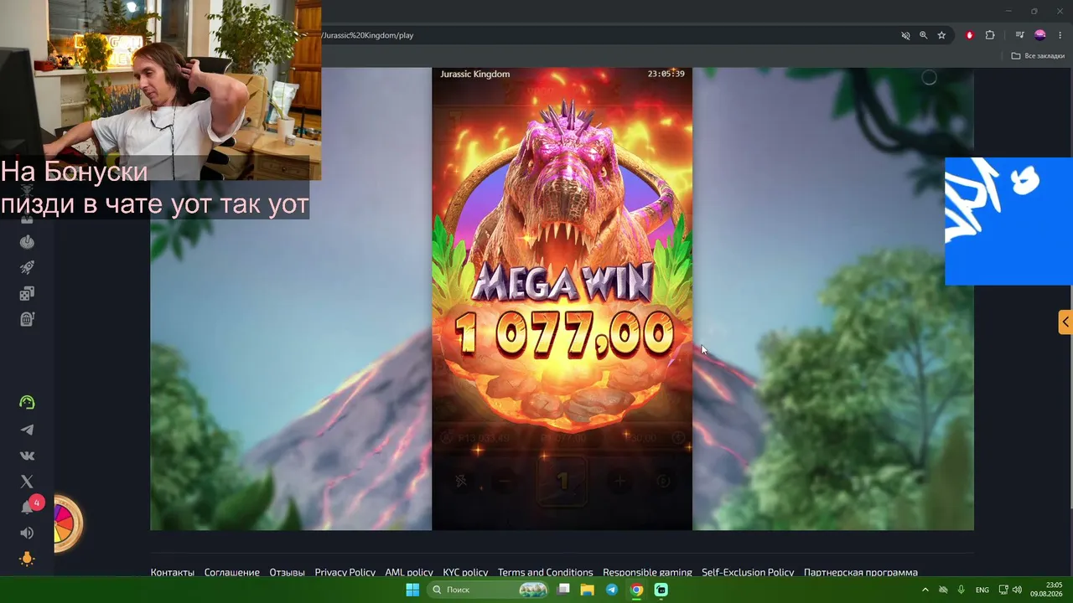Image resolution: width=1073 pixels, height=603 pixels.
Task: Open the slot machine sidebar icon
Action: pyautogui.click(x=27, y=319)
